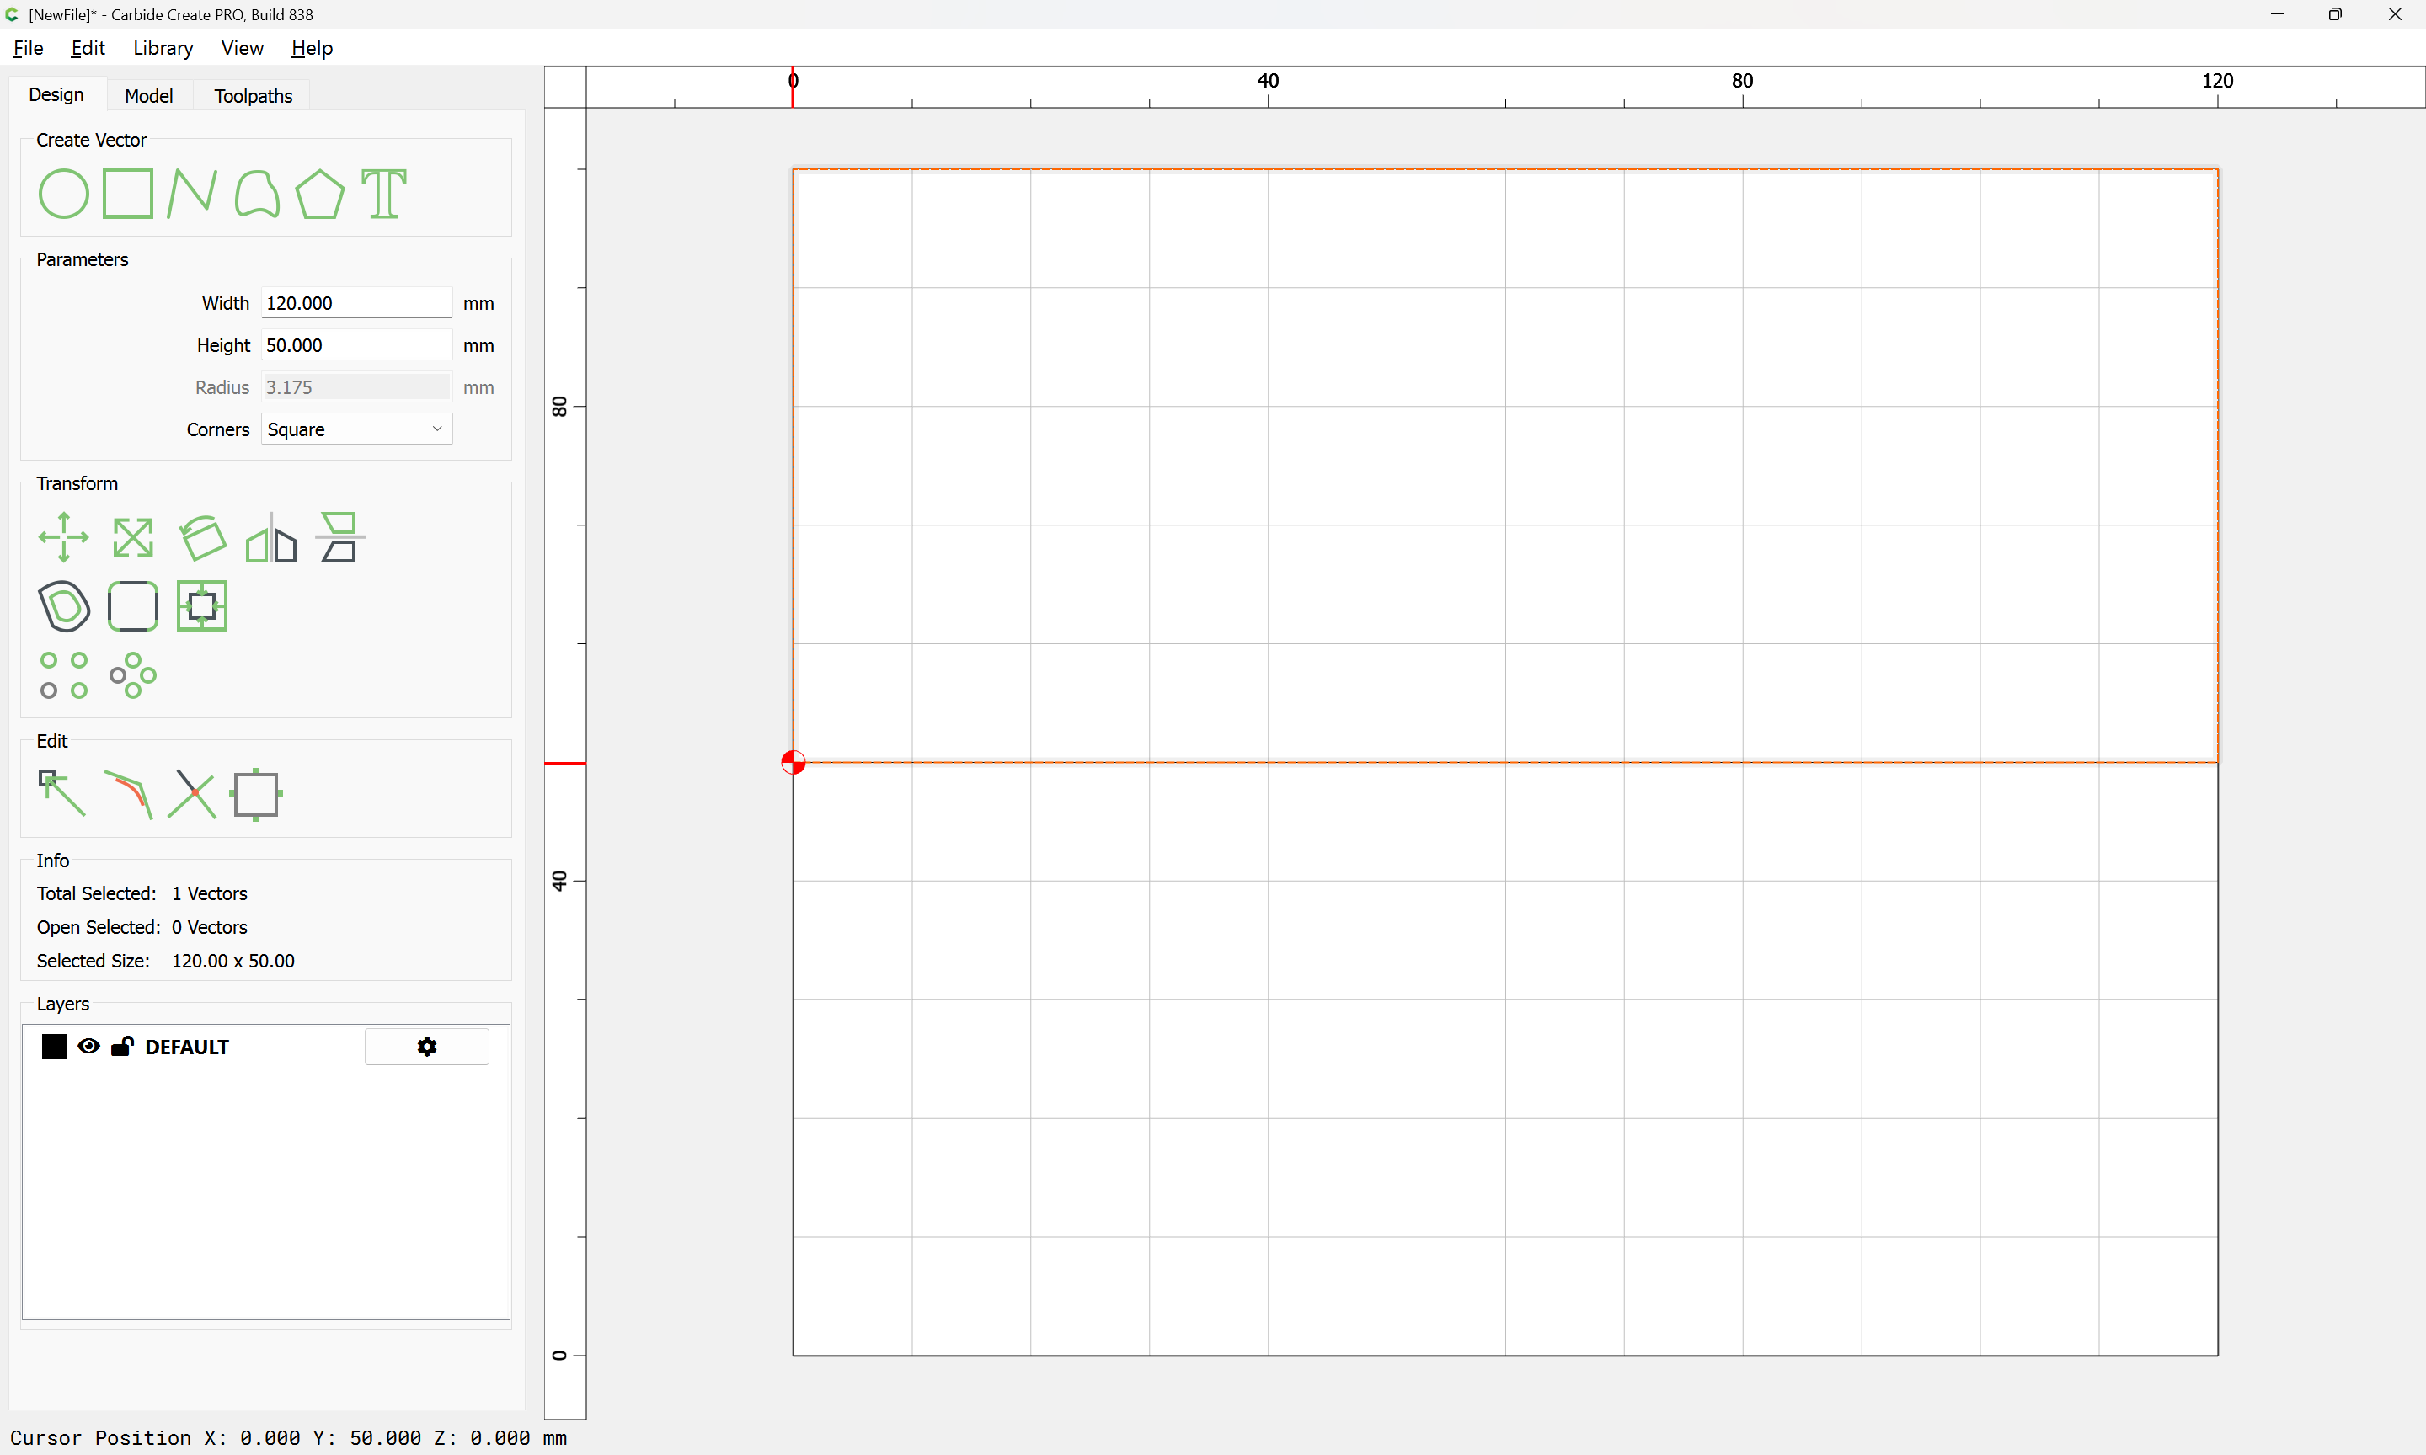
Task: Select the Offset Vector tool
Action: 64,606
